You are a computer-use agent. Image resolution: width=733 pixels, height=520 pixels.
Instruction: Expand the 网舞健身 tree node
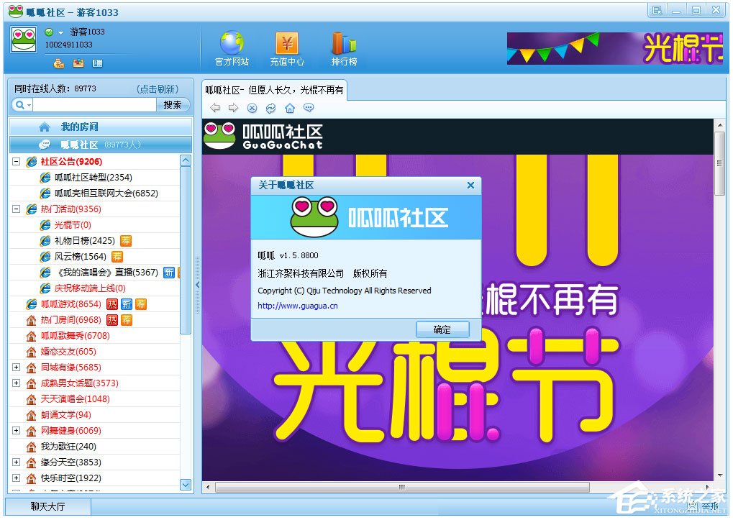(x=16, y=431)
